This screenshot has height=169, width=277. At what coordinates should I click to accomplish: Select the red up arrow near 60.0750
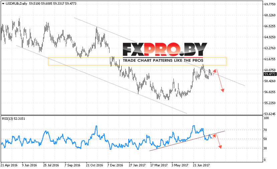(x=215, y=72)
